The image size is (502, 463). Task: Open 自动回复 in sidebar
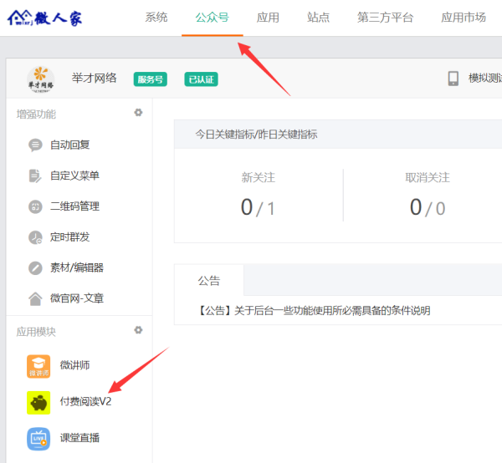[x=69, y=145]
